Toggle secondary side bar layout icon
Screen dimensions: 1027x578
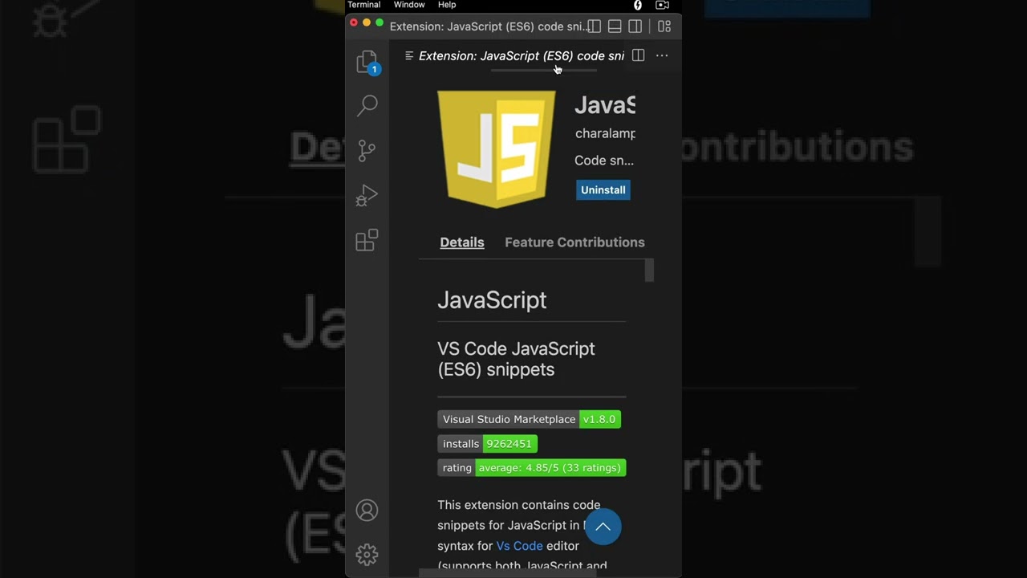(x=635, y=26)
